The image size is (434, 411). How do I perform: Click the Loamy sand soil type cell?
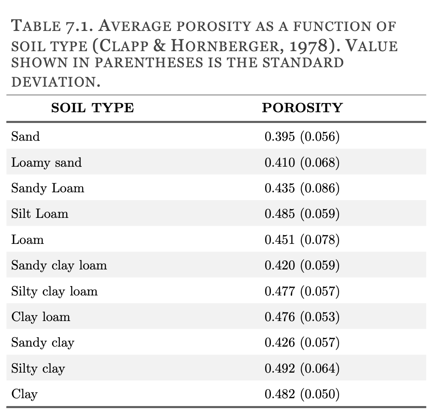(x=46, y=162)
